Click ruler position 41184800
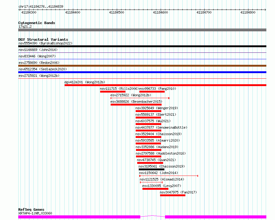This screenshot has width=275, height=220. [x=248, y=12]
